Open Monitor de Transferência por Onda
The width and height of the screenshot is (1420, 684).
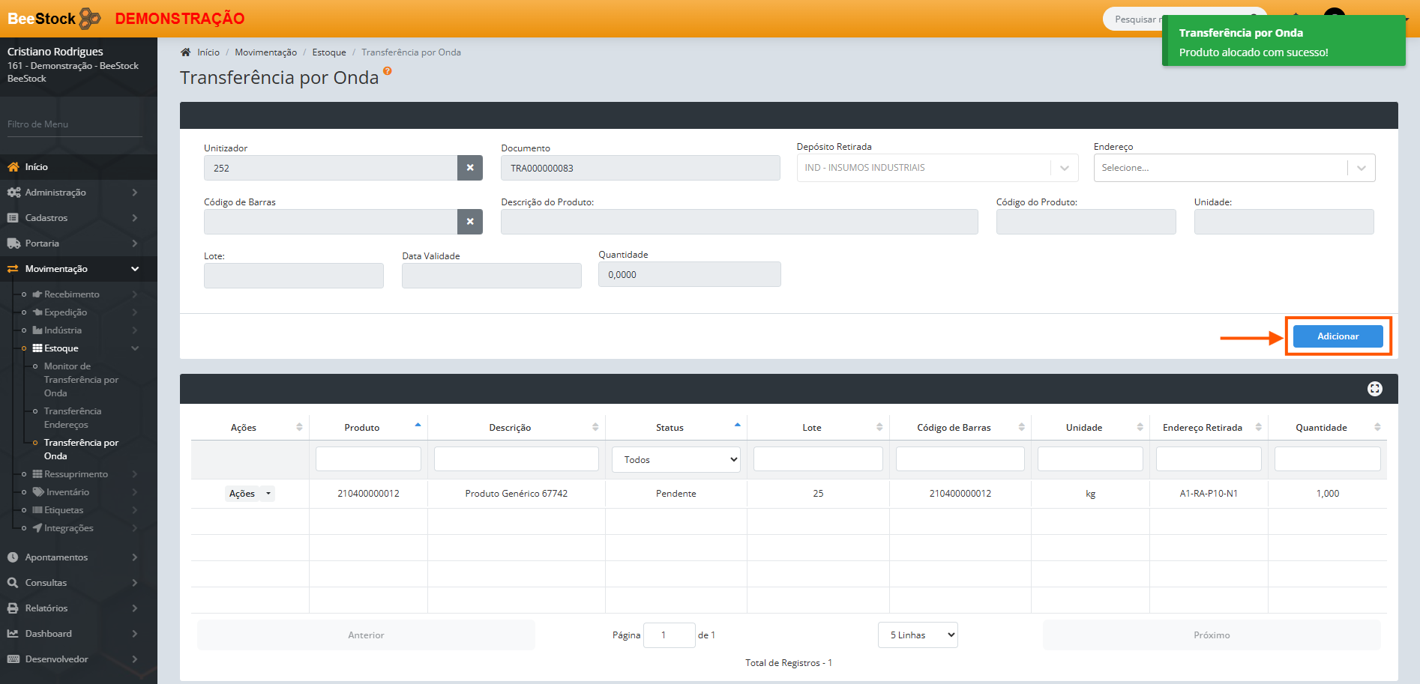80,380
